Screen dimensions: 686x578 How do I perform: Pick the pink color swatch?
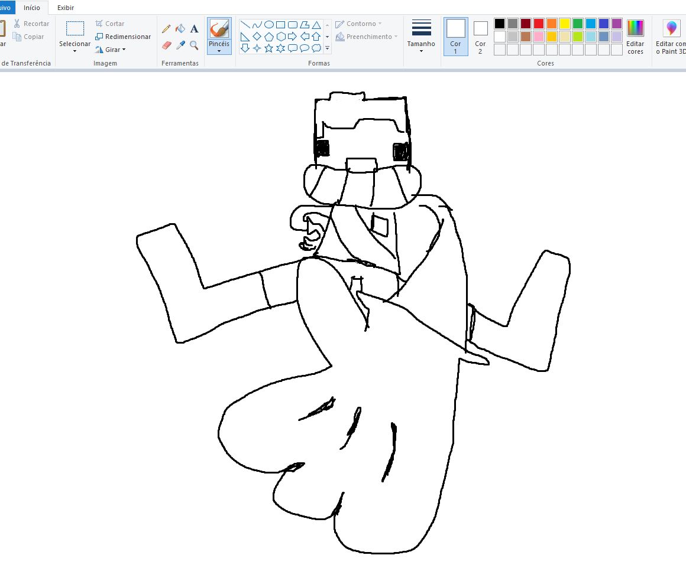(x=539, y=37)
